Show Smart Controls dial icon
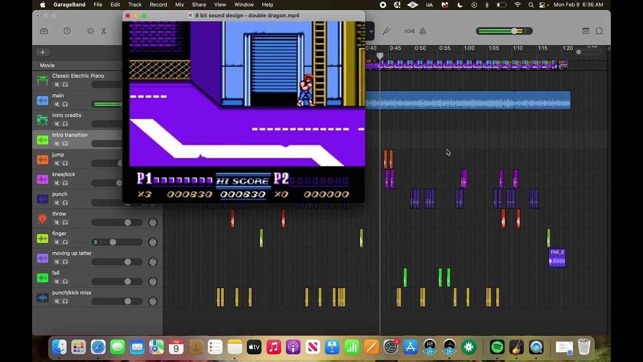 click(x=90, y=31)
